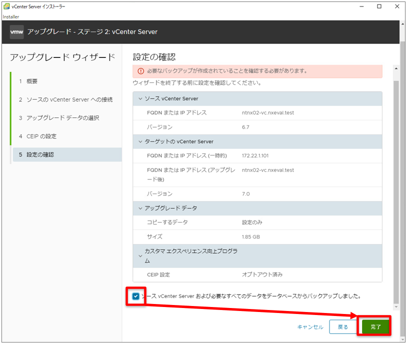
Task: Click inner scrollbar down arrow
Action: (396, 307)
